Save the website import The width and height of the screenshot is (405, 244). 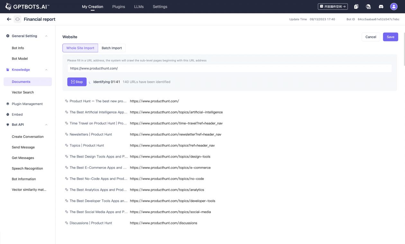[391, 37]
